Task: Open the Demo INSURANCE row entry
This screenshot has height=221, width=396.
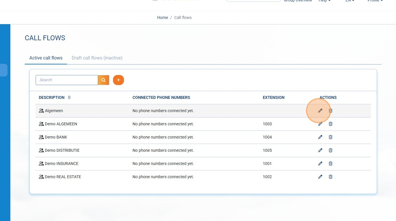Action: point(62,164)
